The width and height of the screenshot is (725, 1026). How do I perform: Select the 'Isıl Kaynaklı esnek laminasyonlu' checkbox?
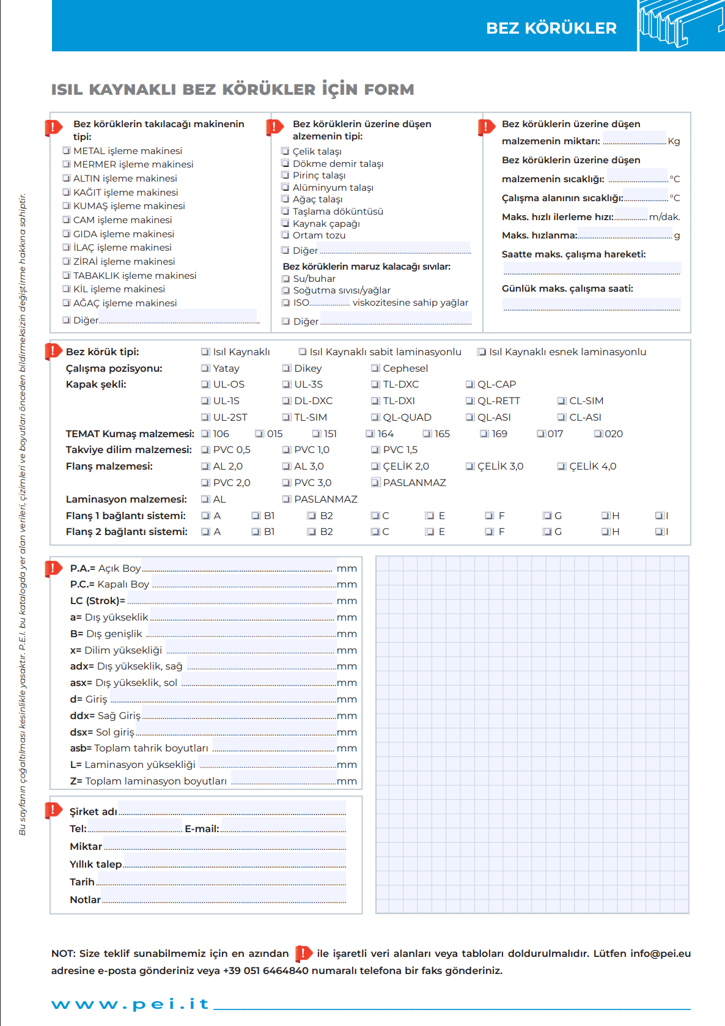click(482, 352)
